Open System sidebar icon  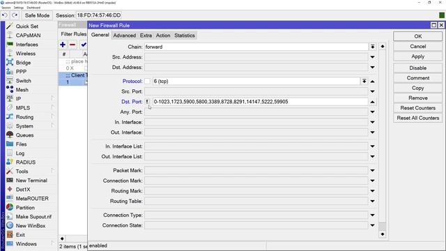[10, 126]
